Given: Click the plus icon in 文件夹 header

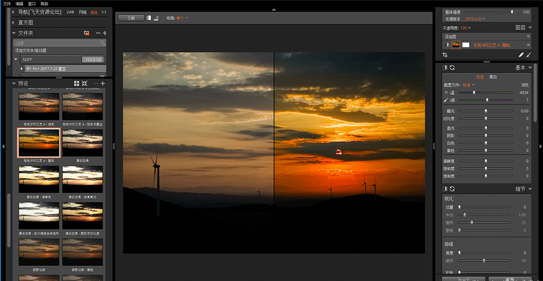Looking at the screenshot, I should coord(104,33).
